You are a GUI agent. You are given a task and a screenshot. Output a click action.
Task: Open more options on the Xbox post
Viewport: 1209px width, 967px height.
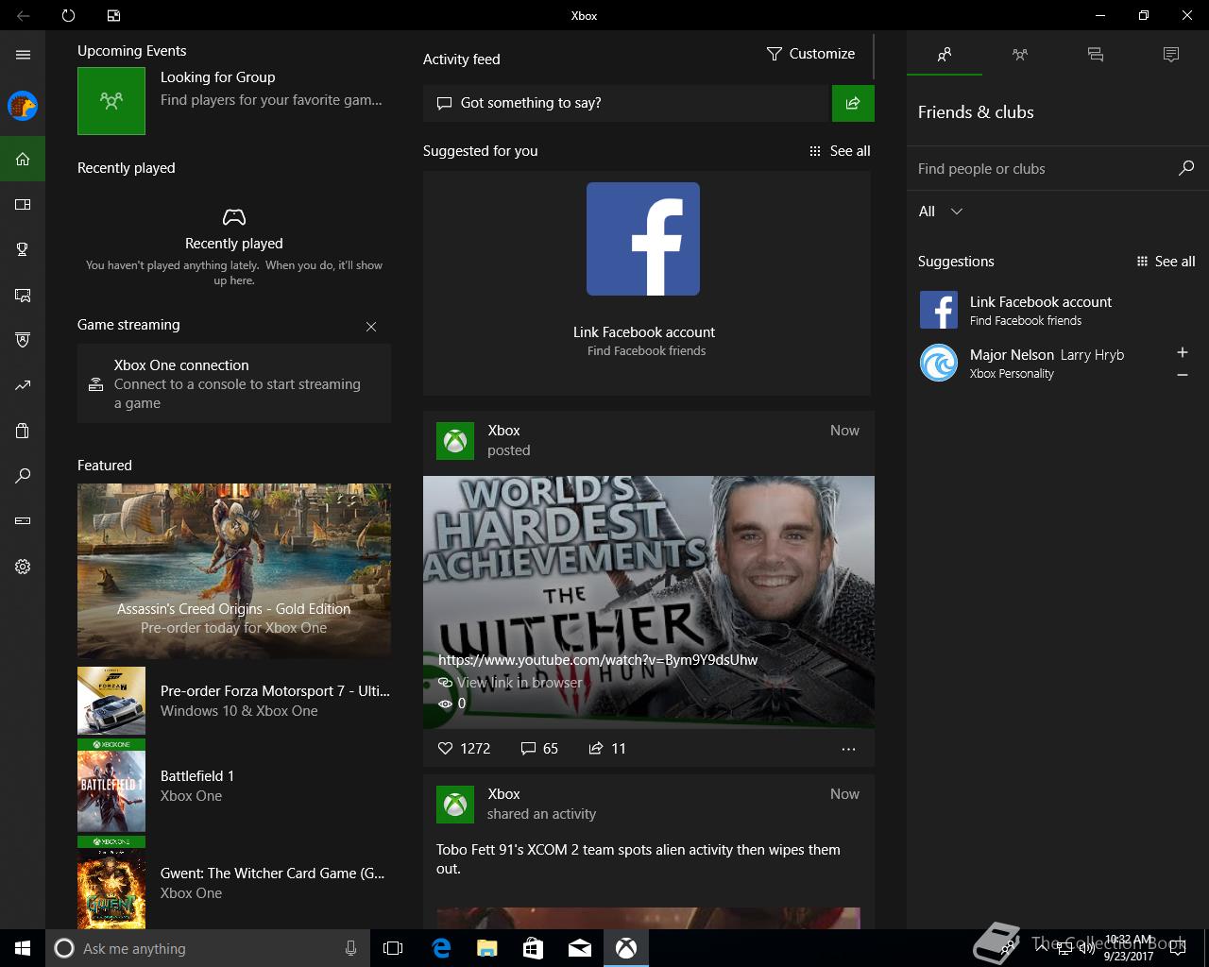[848, 749]
